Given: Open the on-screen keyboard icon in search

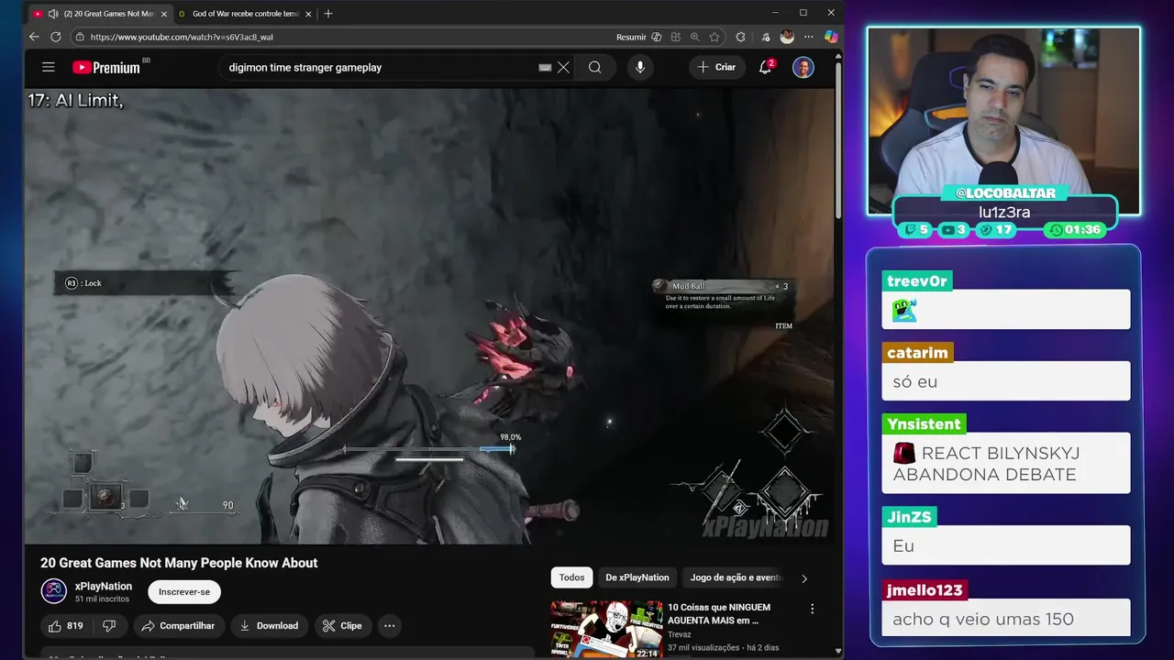Looking at the screenshot, I should 545,67.
